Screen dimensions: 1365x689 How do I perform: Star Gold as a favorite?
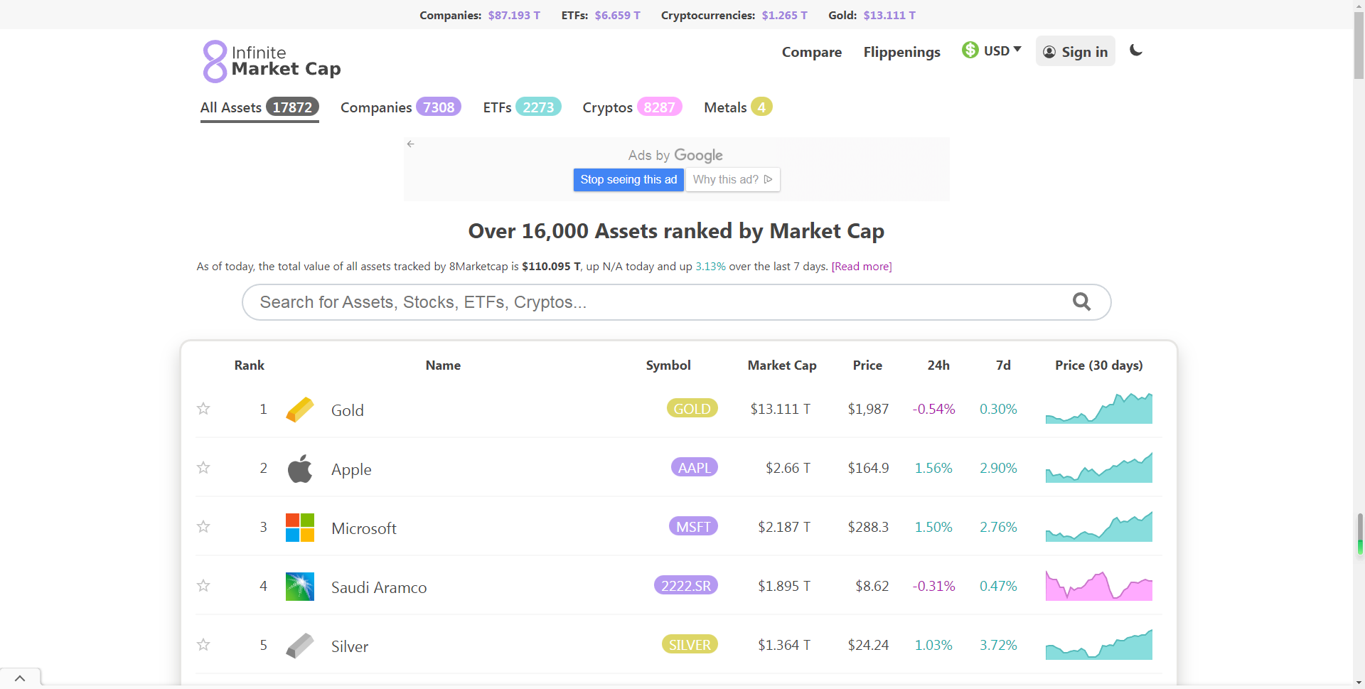pyautogui.click(x=203, y=409)
